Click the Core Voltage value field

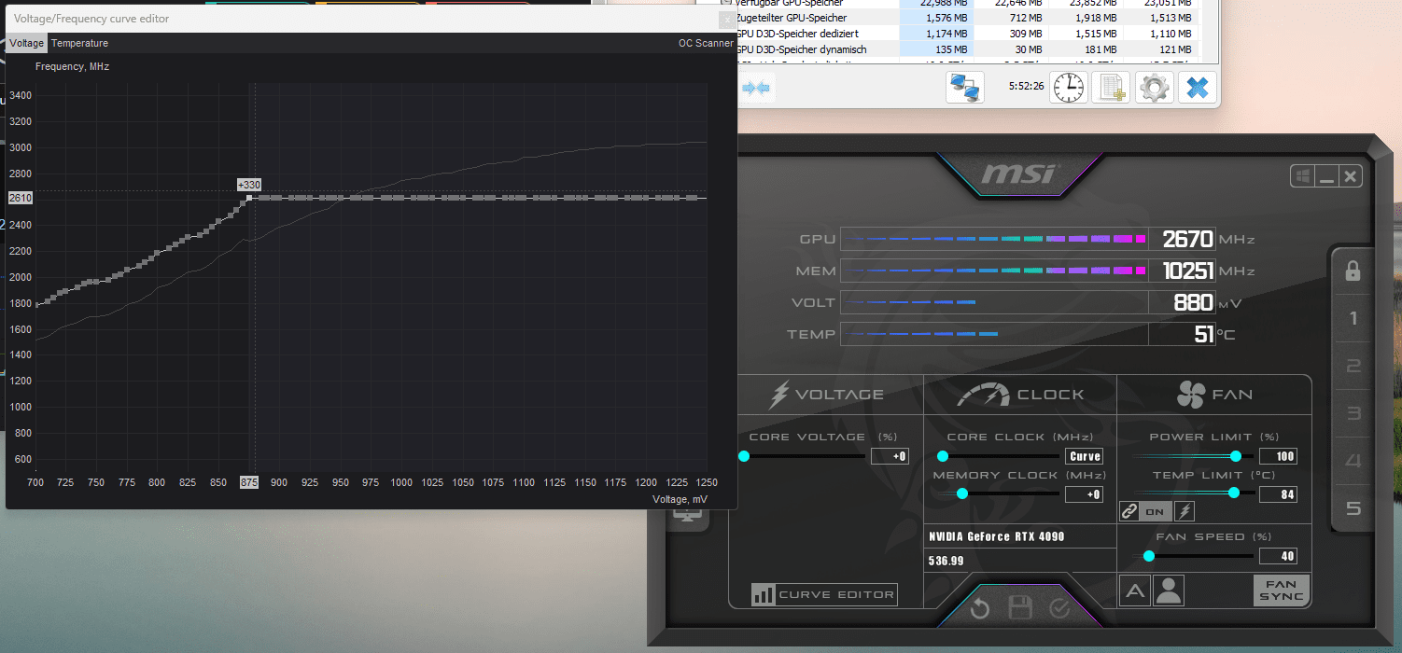point(890,456)
